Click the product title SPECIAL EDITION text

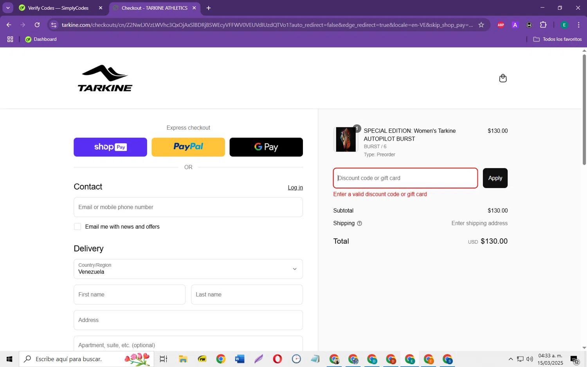[410, 135]
